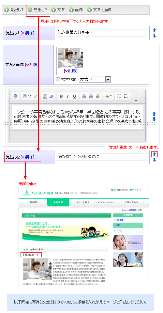Open 会社概要 in the side menu

pyautogui.click(x=128, y=220)
